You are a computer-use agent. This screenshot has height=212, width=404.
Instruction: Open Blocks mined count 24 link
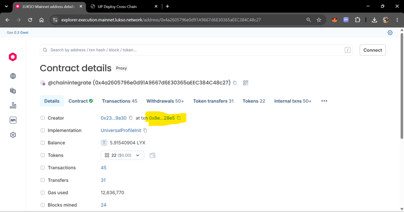pos(104,205)
